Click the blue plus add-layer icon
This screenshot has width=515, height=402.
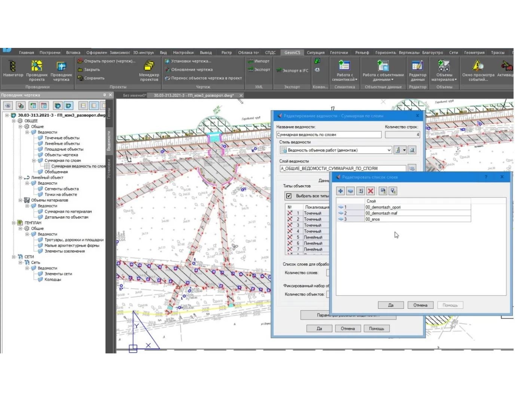click(x=340, y=191)
